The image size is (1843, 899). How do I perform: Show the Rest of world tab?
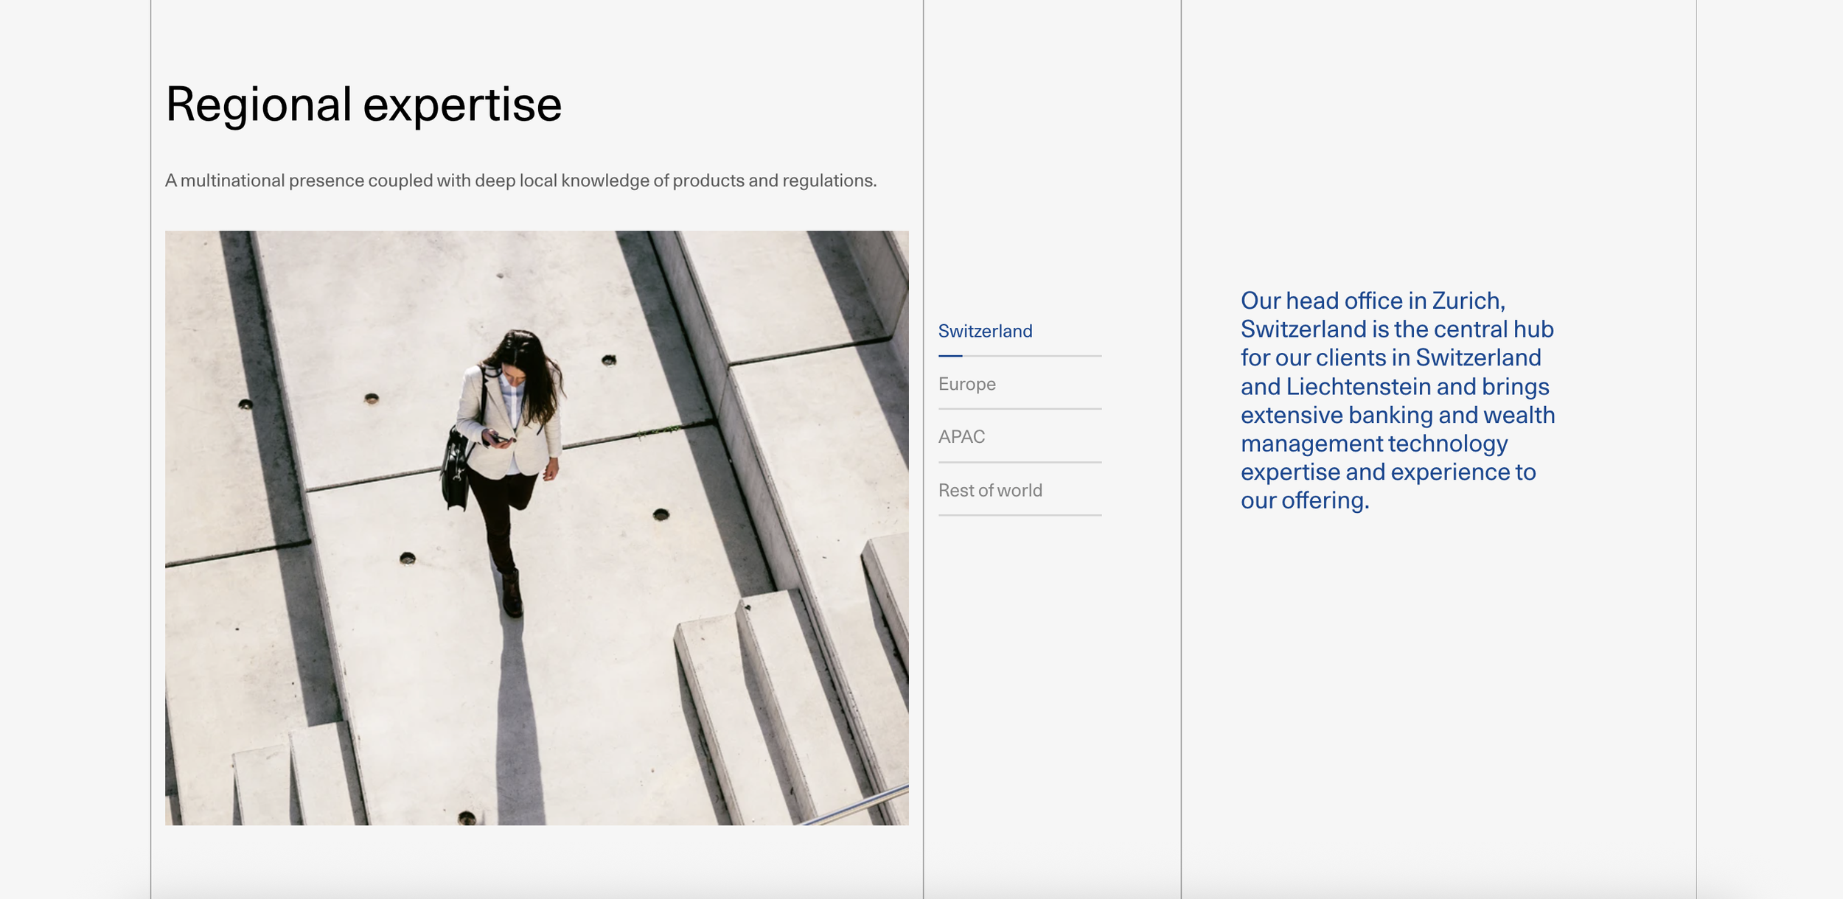(x=989, y=490)
